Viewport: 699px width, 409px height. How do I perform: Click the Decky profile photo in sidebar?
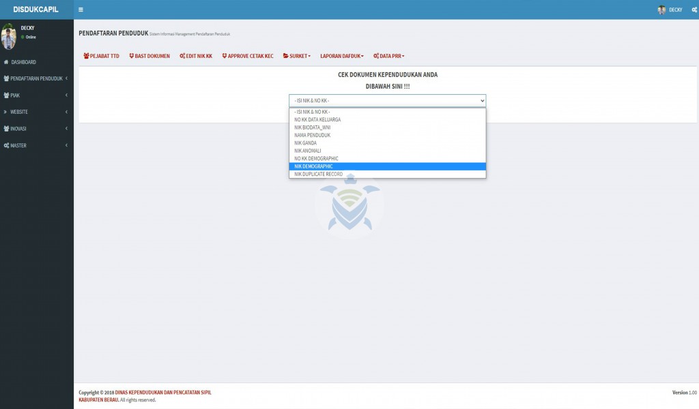click(x=9, y=37)
